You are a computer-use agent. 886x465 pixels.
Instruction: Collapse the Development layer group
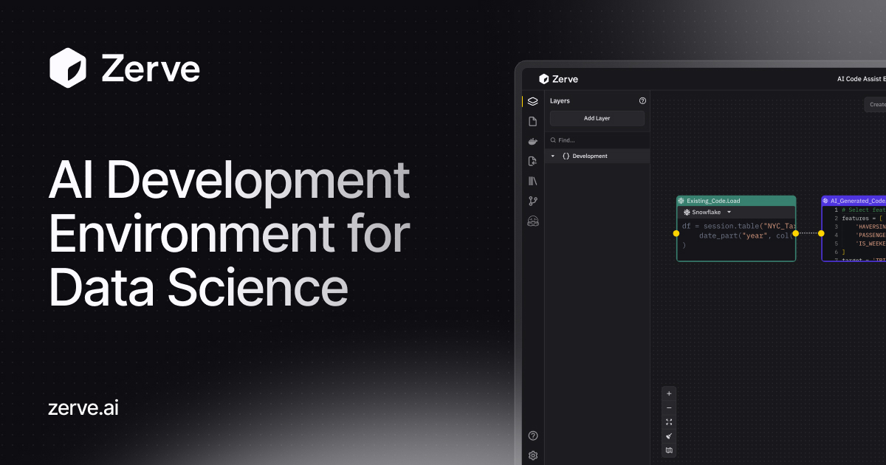[552, 156]
